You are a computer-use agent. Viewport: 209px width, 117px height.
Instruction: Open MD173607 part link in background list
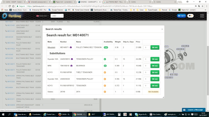pyautogui.click(x=9, y=22)
